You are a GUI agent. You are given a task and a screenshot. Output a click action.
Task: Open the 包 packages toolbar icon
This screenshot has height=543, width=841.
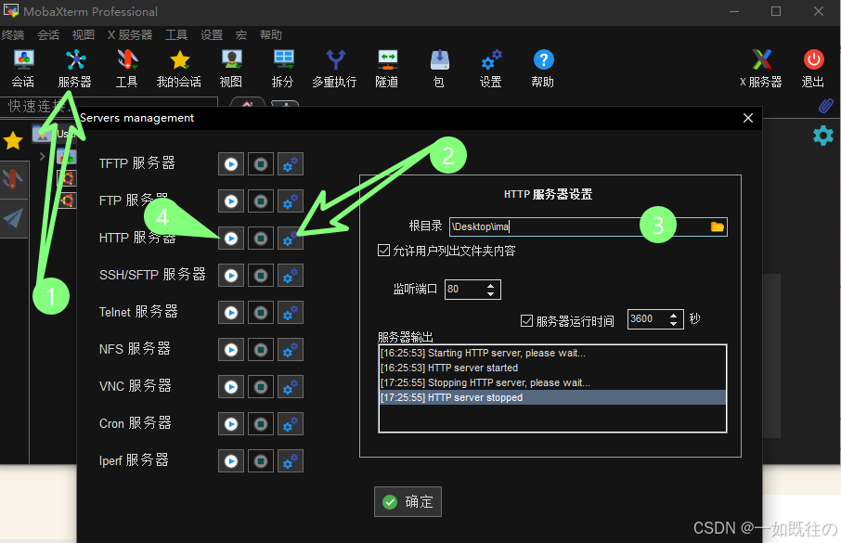439,68
